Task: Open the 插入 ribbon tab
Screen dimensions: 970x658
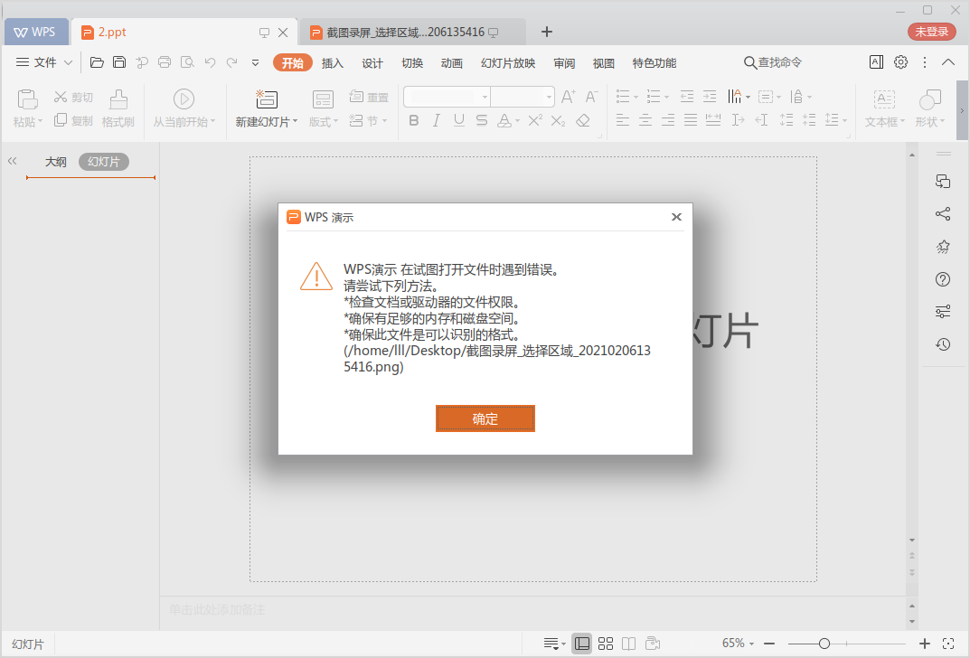Action: [x=333, y=63]
